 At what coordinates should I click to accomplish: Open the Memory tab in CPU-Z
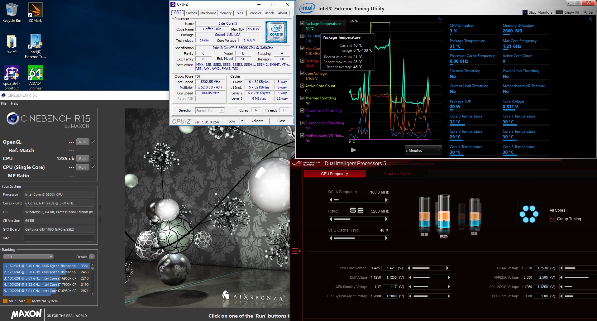point(226,13)
